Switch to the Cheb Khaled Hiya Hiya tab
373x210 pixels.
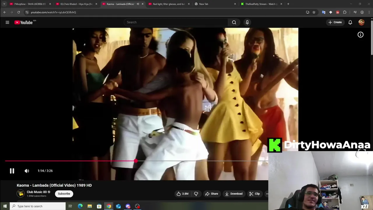tap(76, 4)
